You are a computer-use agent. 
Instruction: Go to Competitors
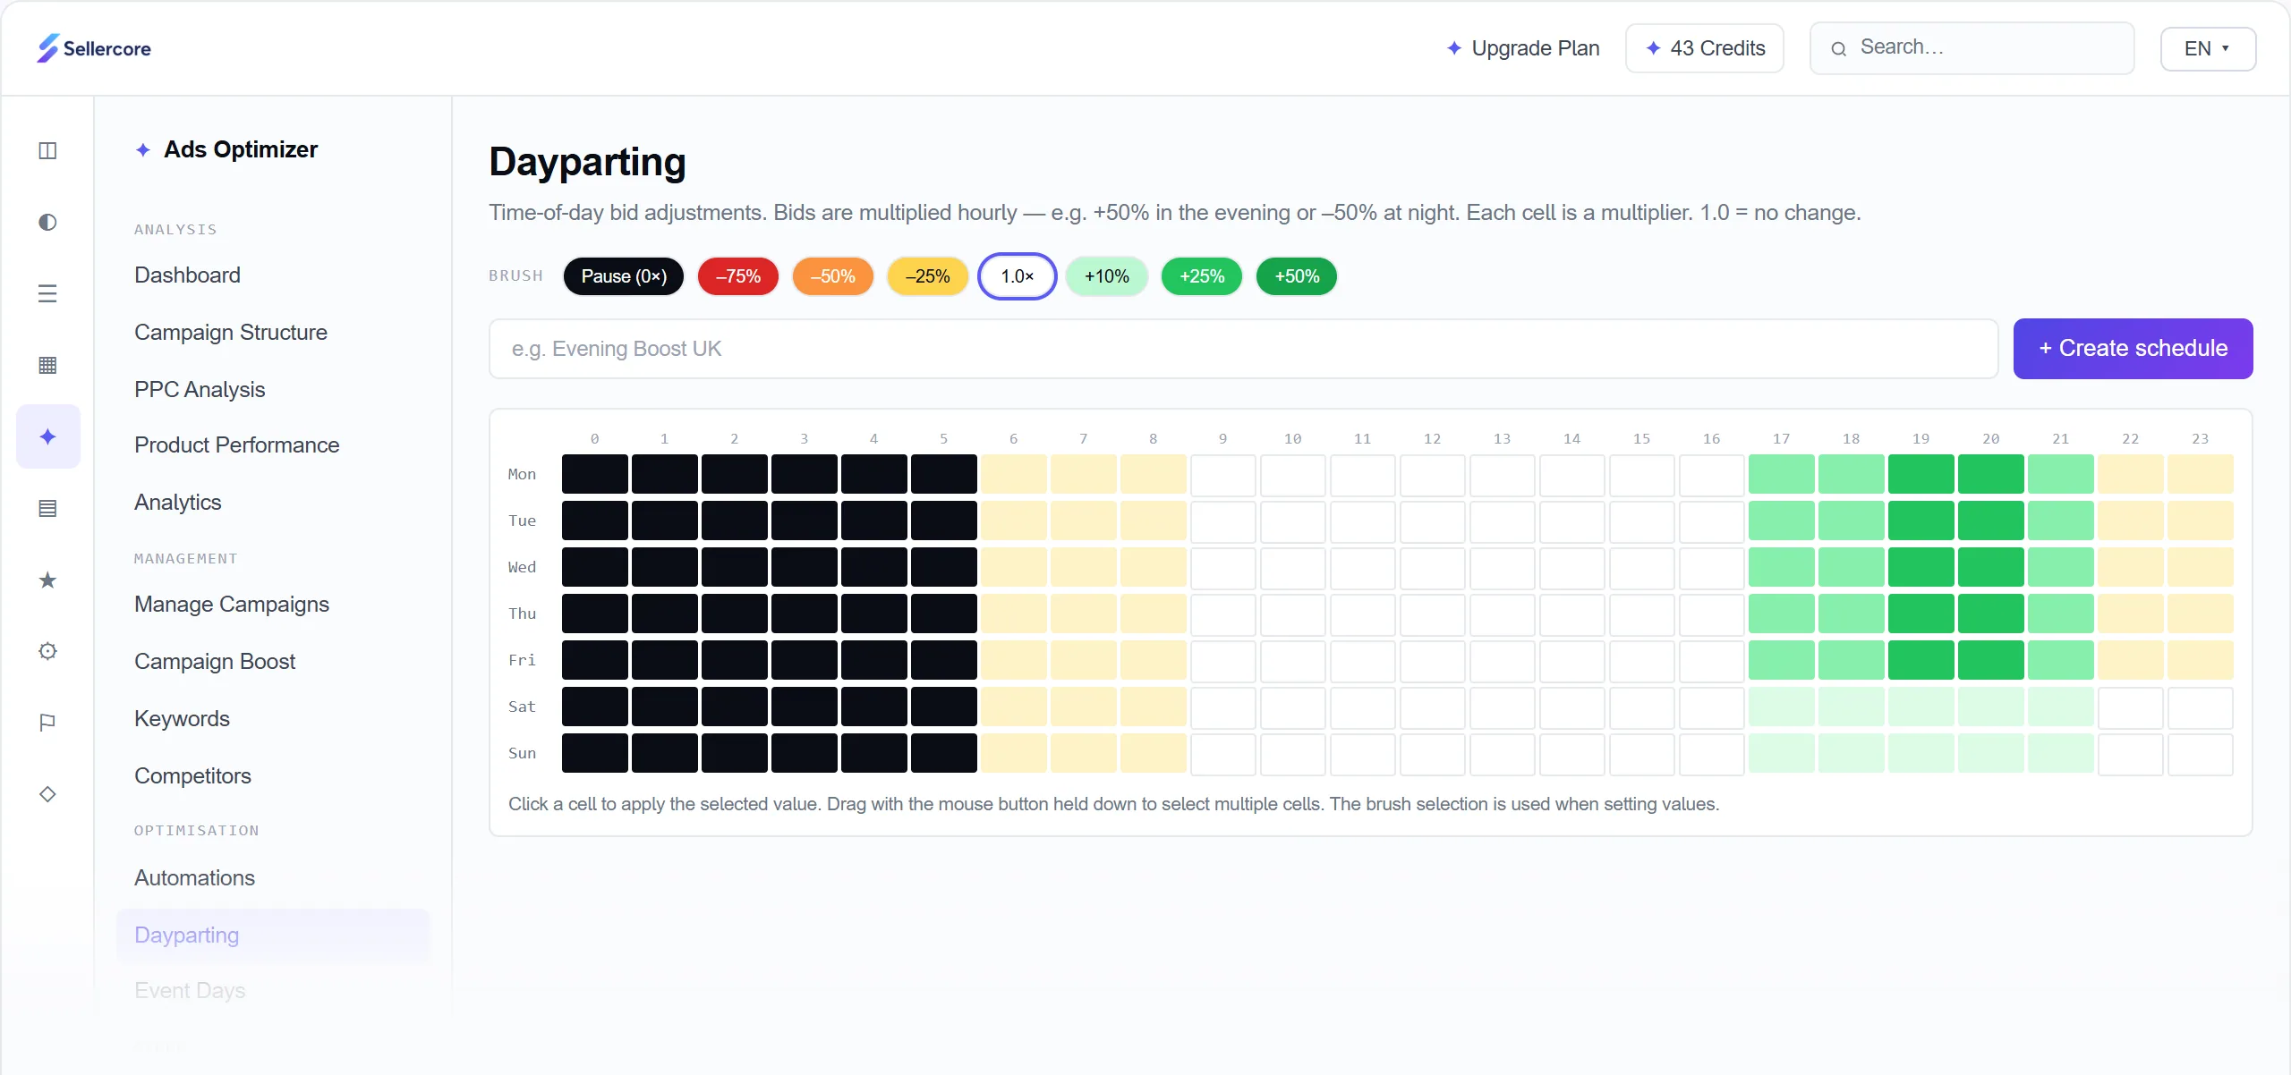[192, 776]
